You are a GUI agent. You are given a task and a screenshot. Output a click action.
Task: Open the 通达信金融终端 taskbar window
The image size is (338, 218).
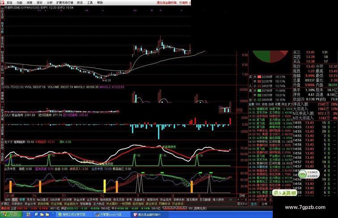click(x=149, y=214)
